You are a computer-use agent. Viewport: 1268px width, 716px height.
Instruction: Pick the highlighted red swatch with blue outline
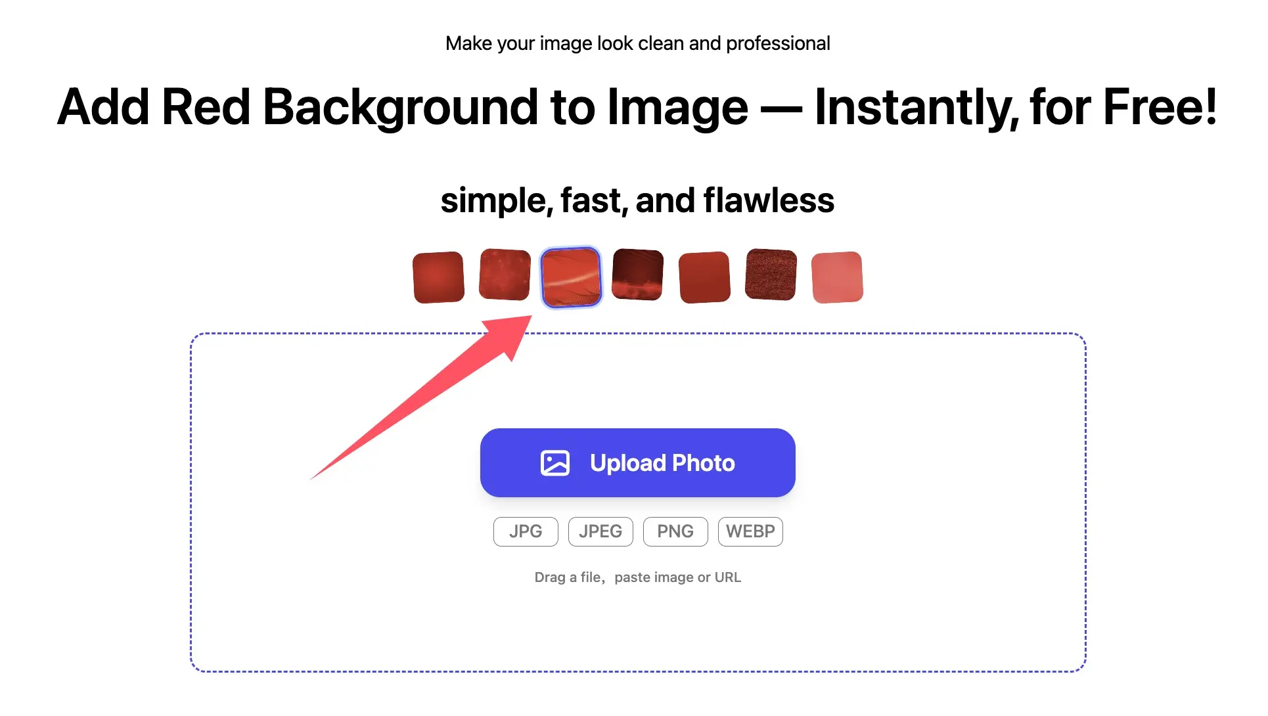(571, 277)
